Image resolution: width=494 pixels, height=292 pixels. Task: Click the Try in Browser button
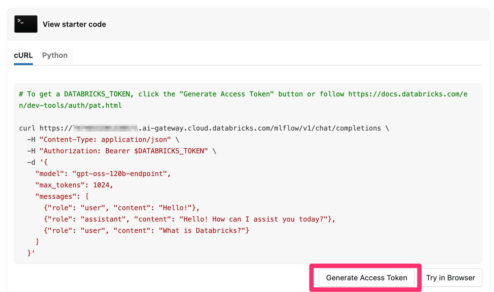pos(450,278)
